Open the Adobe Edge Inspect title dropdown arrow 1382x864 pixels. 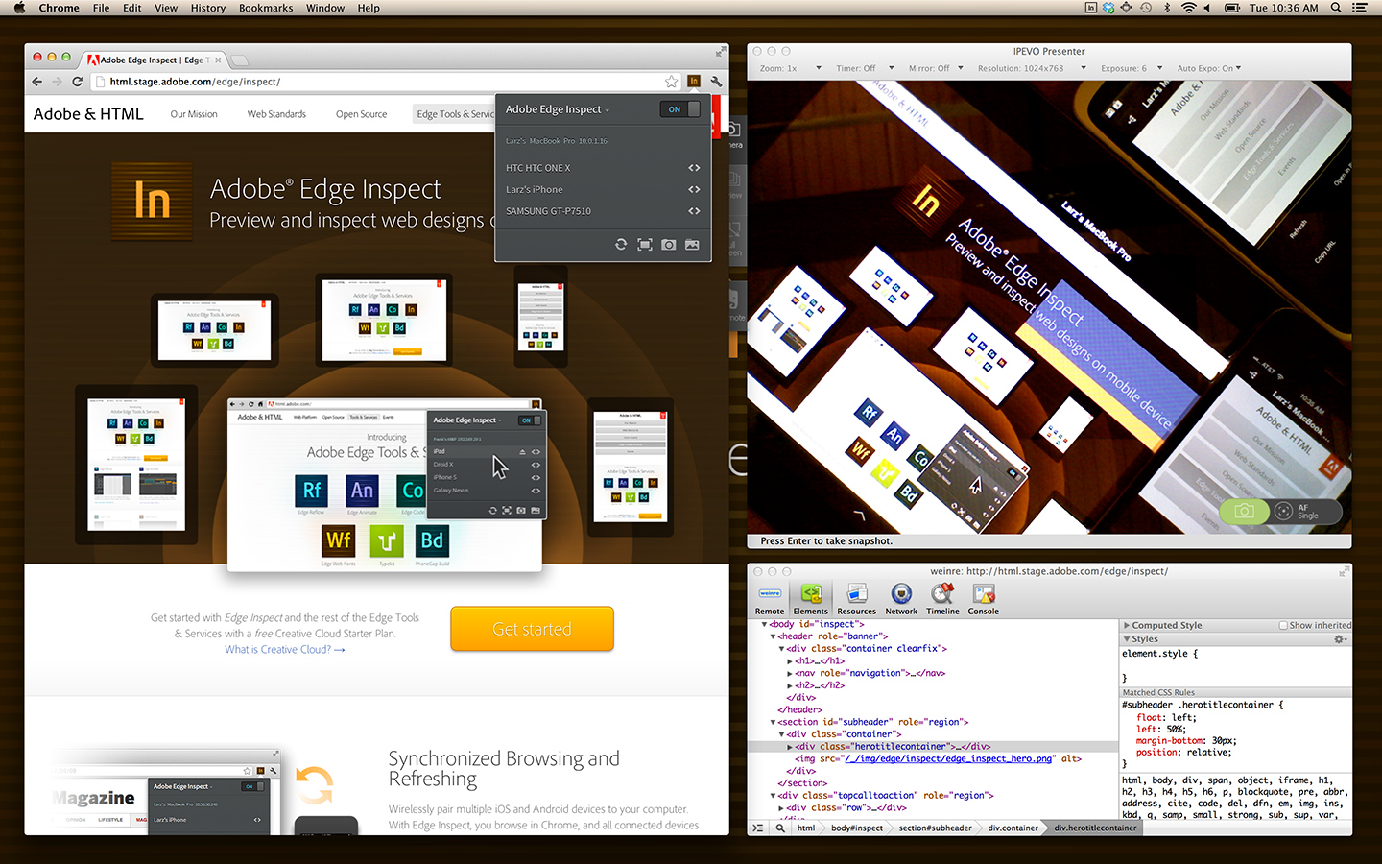(608, 110)
